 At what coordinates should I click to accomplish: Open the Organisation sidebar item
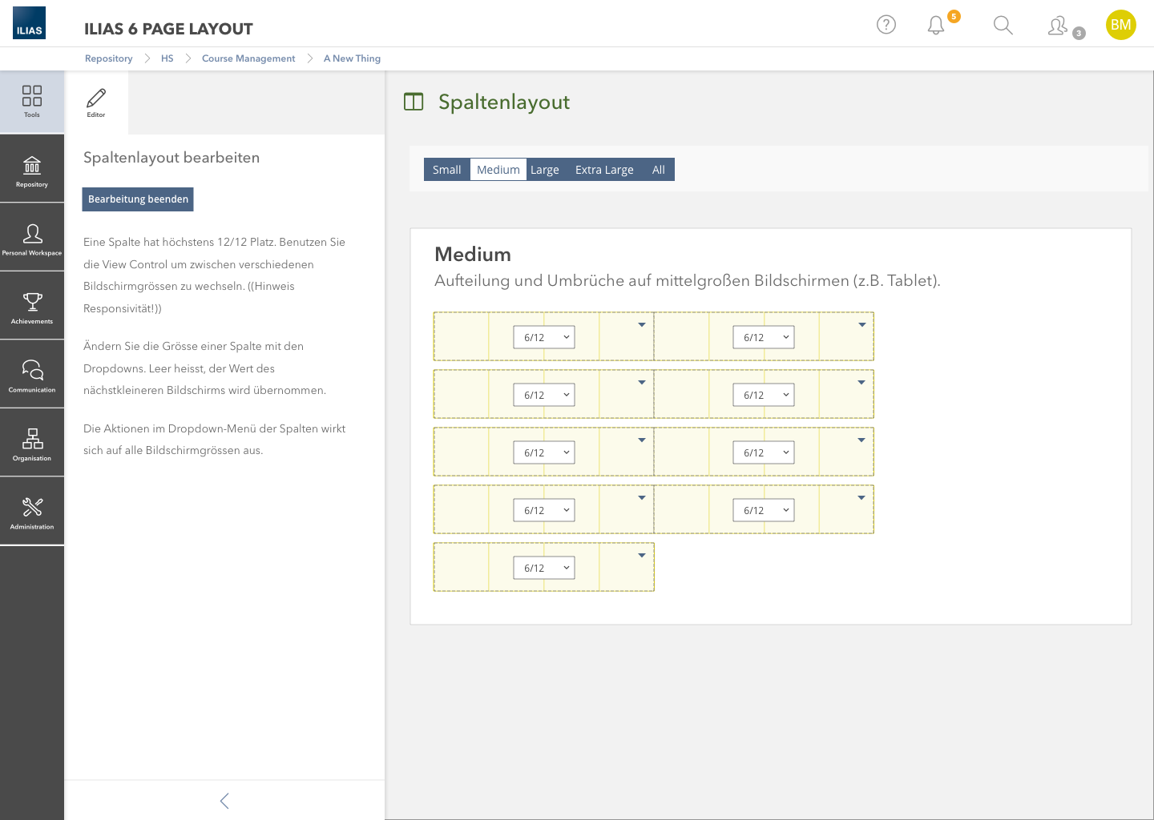pyautogui.click(x=32, y=444)
